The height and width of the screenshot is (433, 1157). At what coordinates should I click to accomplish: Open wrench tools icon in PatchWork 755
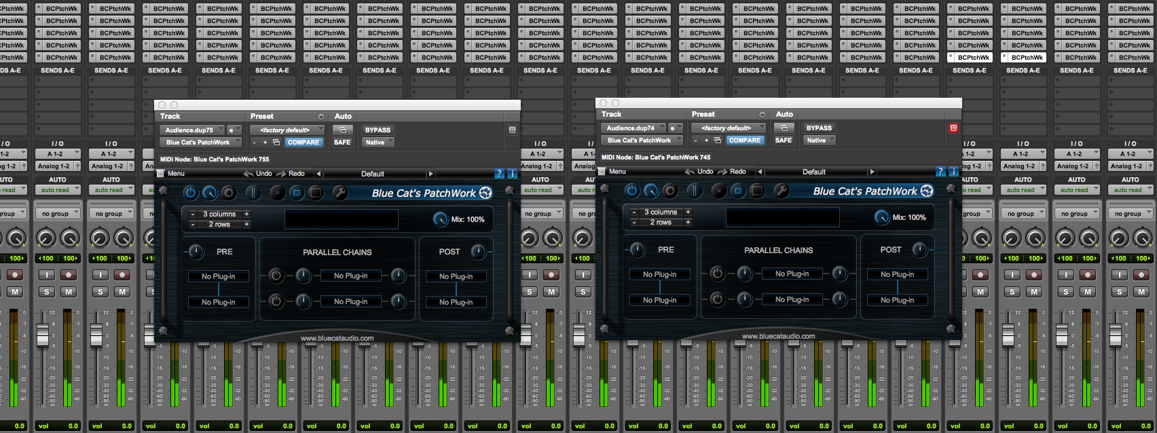[x=340, y=193]
